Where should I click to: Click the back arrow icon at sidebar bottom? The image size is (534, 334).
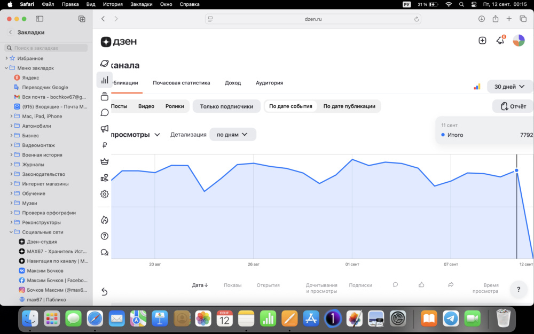click(x=105, y=291)
